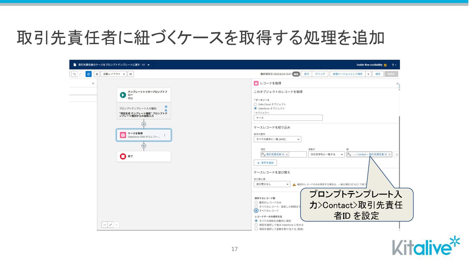Click 新規バージョンとして保存 button
Screen dimensions: 469x263
[x=348, y=74]
